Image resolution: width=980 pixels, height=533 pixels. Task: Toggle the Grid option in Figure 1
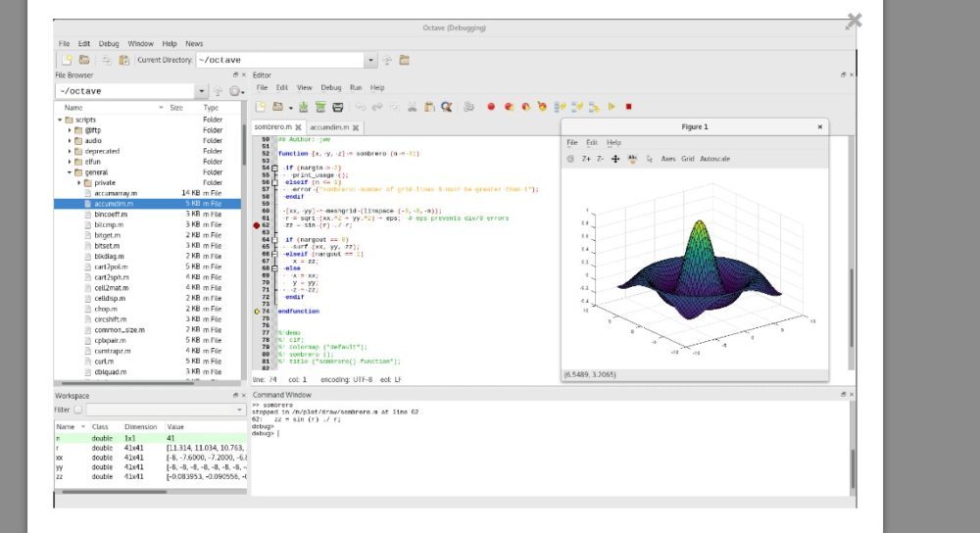(687, 159)
